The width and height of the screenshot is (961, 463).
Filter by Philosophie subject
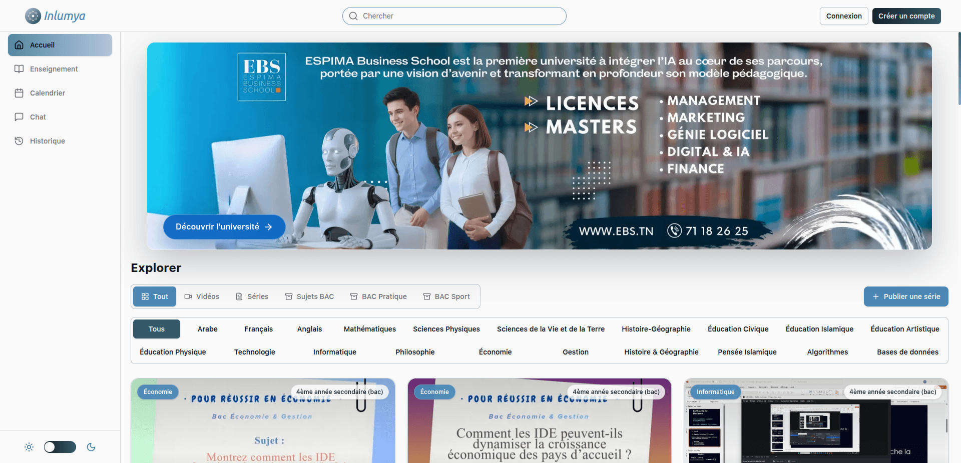[415, 352]
